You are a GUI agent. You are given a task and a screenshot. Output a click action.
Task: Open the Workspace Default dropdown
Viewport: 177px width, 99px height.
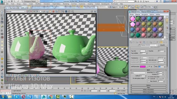click(31, 1)
